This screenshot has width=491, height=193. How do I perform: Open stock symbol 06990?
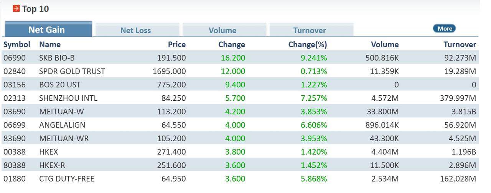[x=14, y=58]
